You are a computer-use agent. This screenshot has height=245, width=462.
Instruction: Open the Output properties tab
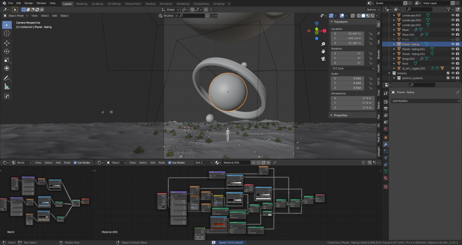tap(386, 108)
